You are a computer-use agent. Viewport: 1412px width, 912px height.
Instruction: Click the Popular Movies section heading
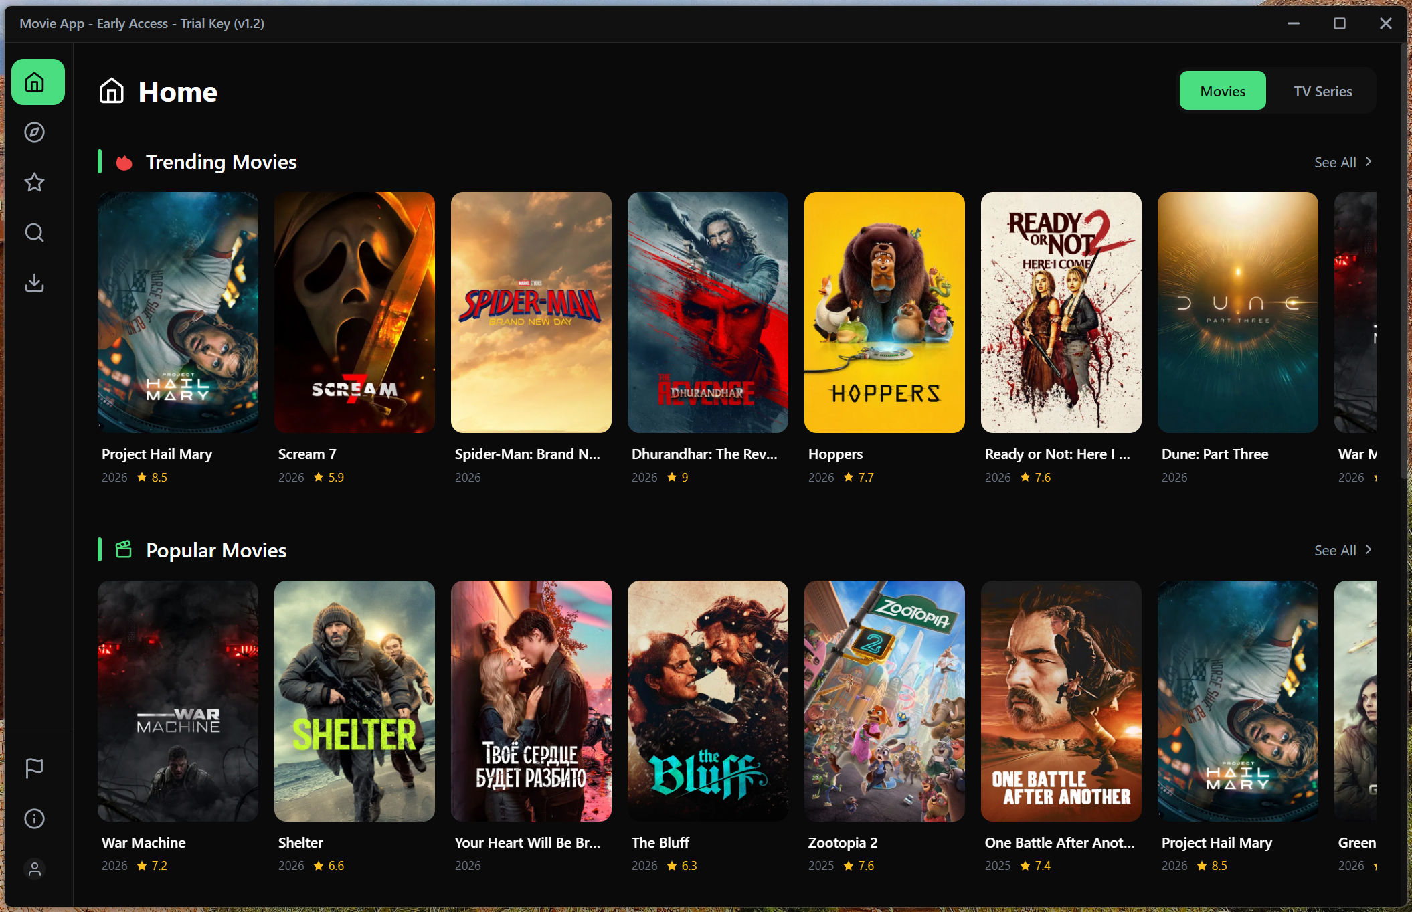click(x=216, y=550)
